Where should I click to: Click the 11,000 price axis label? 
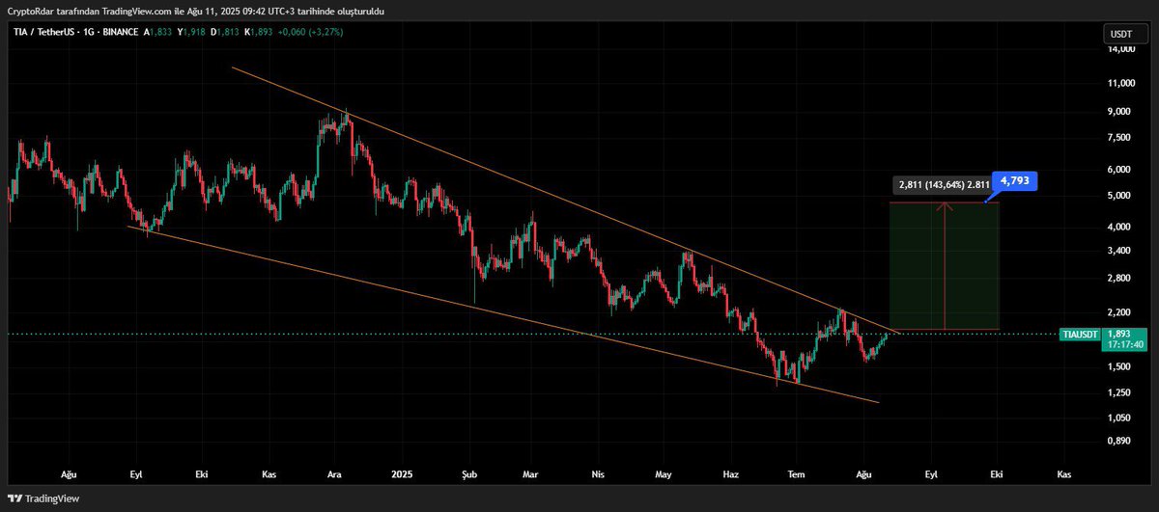(1121, 84)
